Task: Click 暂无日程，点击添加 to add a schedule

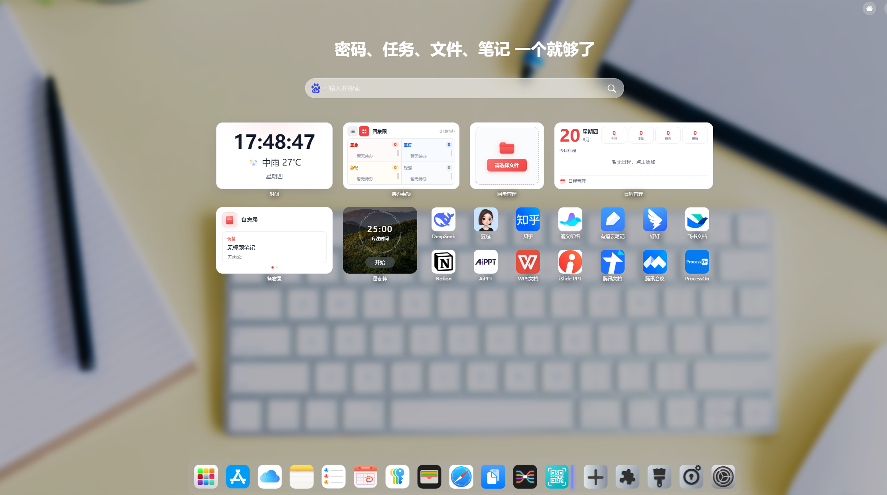Action: (633, 162)
